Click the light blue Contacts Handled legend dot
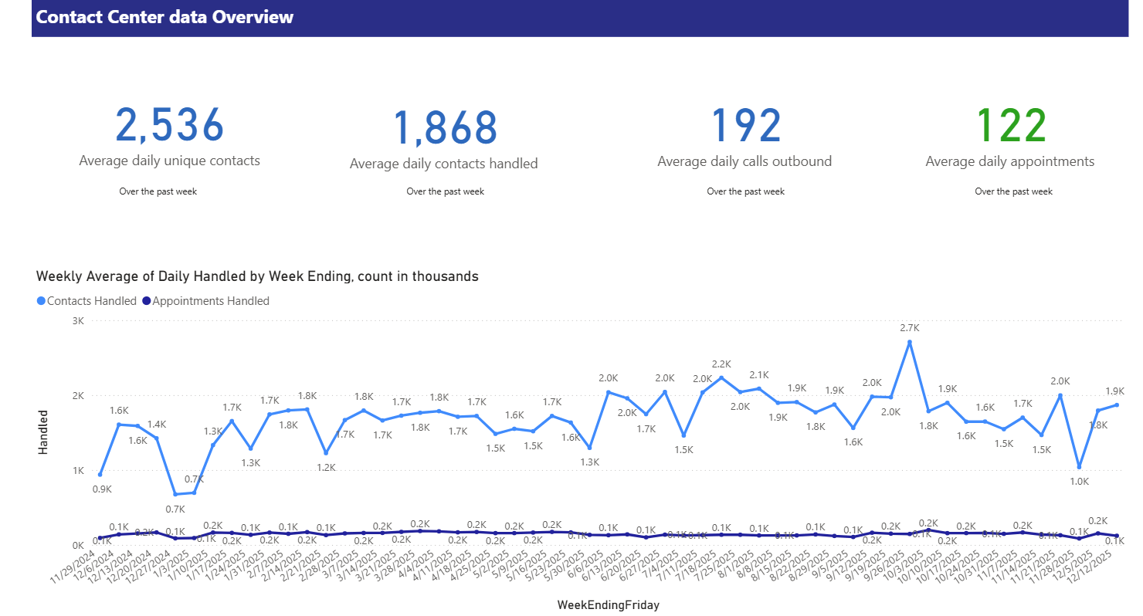The height and width of the screenshot is (616, 1143). pyautogui.click(x=40, y=301)
